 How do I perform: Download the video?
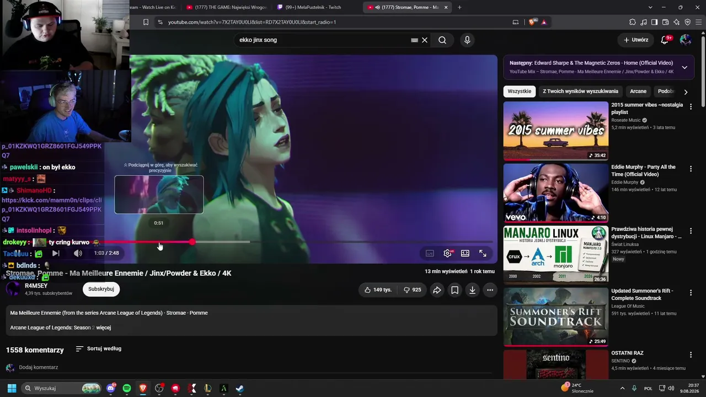coord(472,289)
